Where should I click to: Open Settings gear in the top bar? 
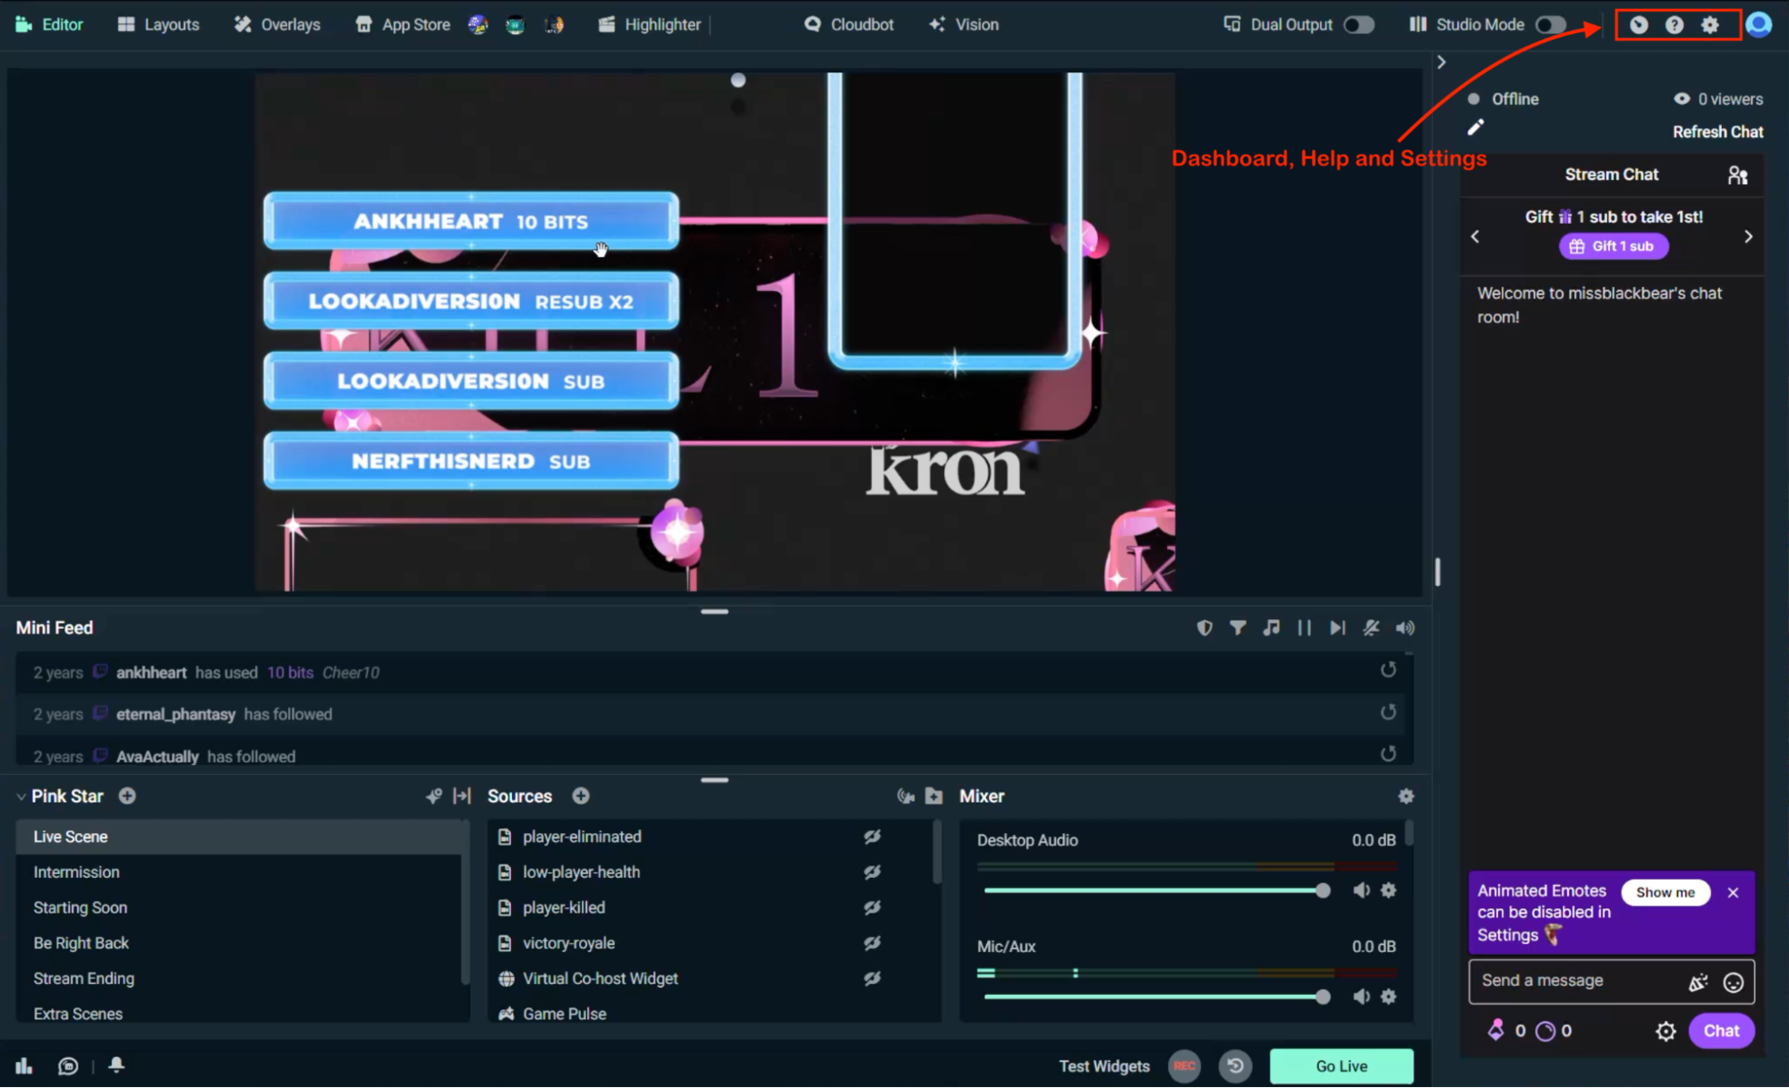pos(1710,25)
